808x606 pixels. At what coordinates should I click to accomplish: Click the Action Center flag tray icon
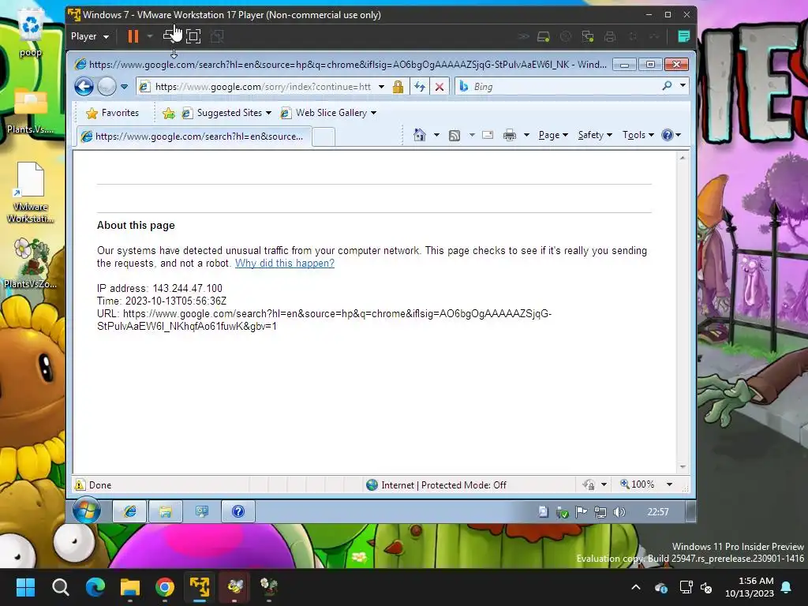pyautogui.click(x=582, y=511)
